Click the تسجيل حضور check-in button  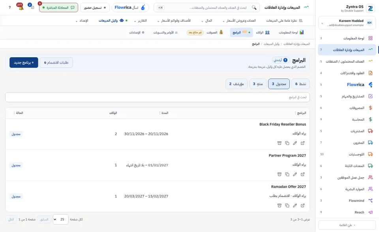95,7
